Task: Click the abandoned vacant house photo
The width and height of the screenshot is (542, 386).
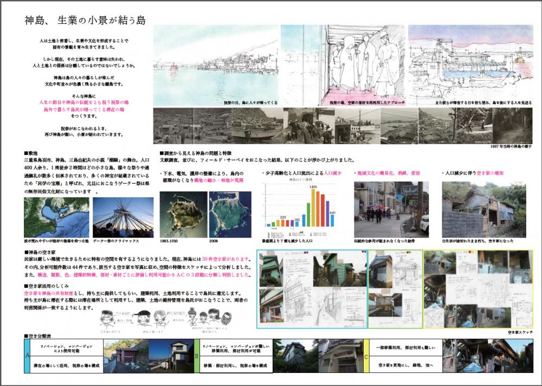Action: click(x=476, y=208)
